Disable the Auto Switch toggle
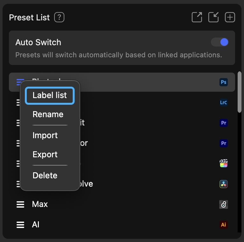This screenshot has height=242, width=244. coord(220,42)
